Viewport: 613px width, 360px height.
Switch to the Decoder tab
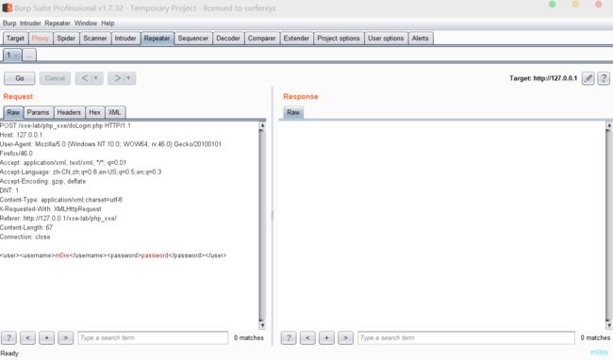point(228,39)
